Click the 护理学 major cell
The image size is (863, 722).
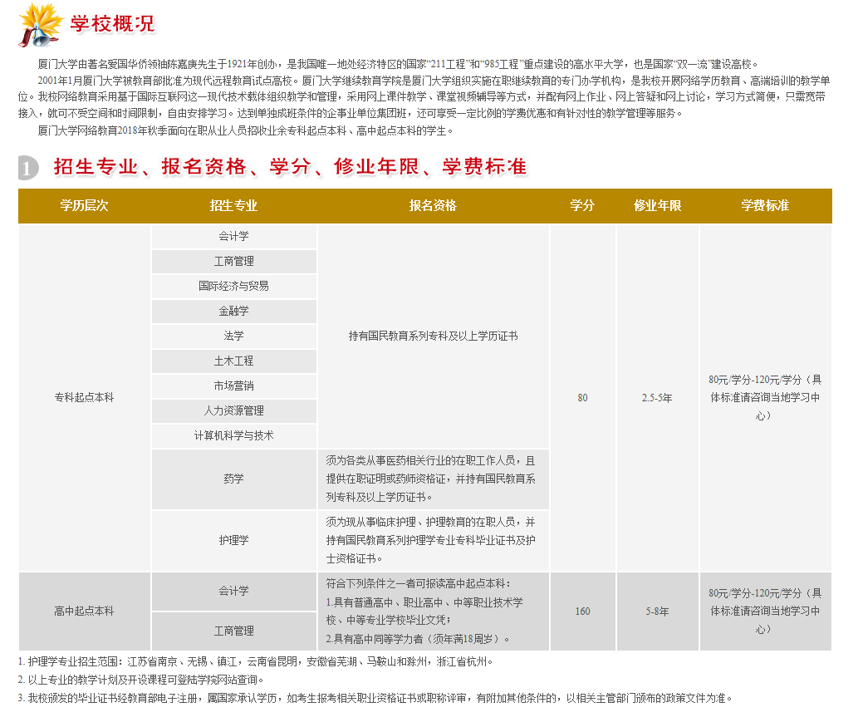pos(234,540)
